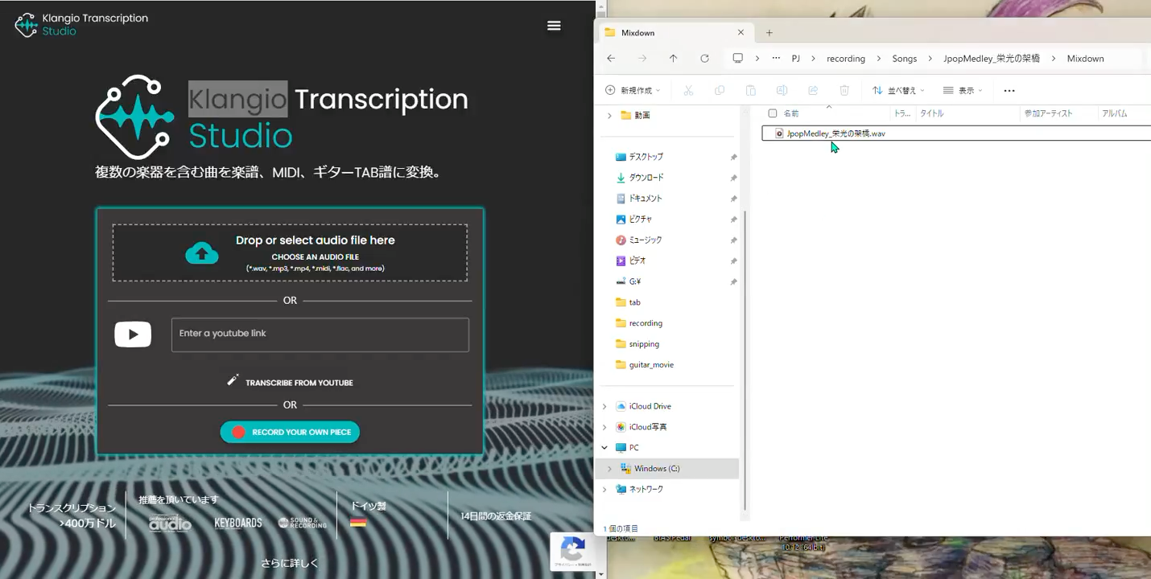Collapse the PC node

tap(604, 448)
